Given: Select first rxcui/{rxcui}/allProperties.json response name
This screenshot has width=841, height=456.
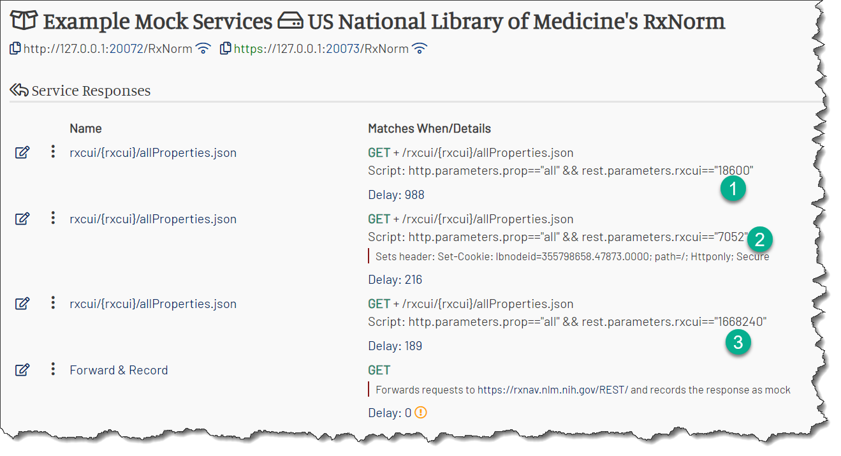Looking at the screenshot, I should 153,153.
